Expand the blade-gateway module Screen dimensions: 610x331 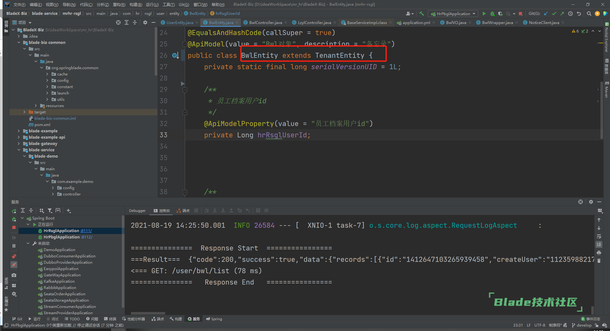[19, 143]
